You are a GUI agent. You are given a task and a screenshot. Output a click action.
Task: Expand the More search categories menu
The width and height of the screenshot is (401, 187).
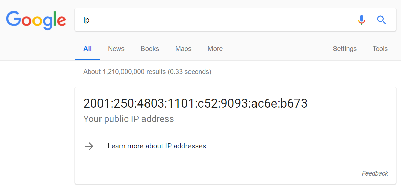(215, 49)
